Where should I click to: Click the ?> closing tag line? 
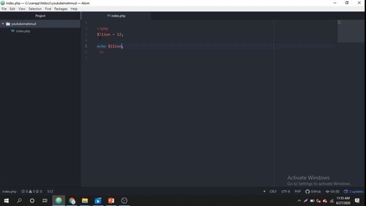[101, 52]
